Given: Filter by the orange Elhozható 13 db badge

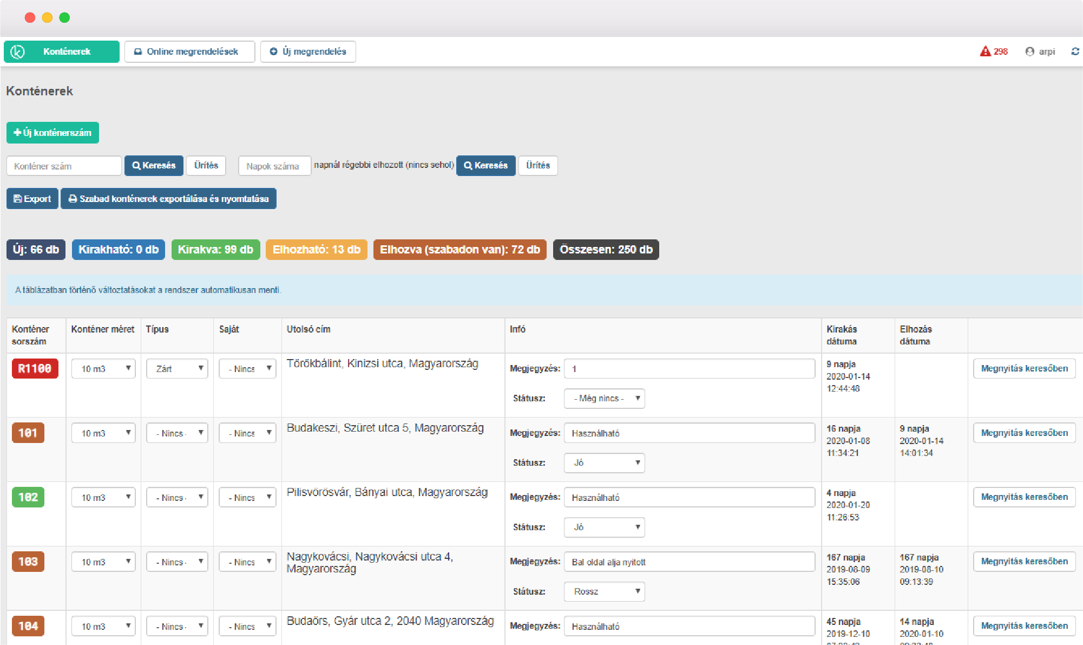Looking at the screenshot, I should [316, 250].
